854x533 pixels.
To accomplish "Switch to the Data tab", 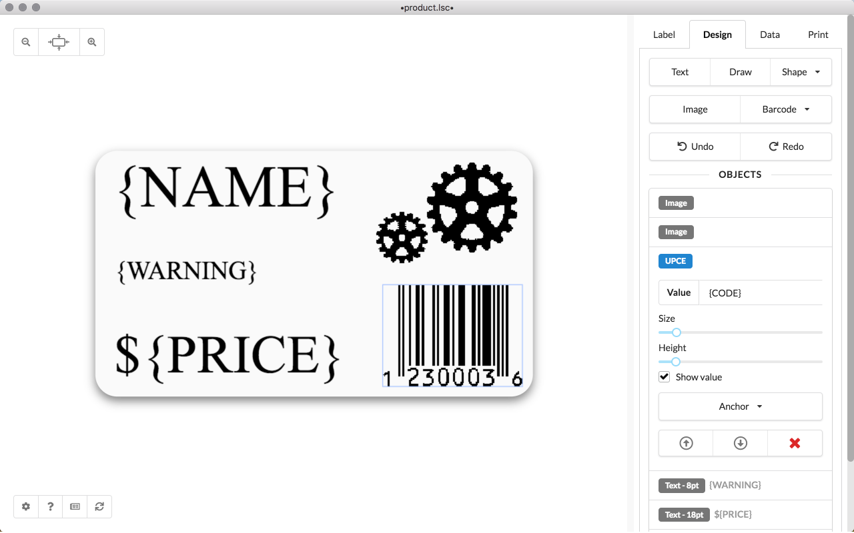I will (770, 35).
